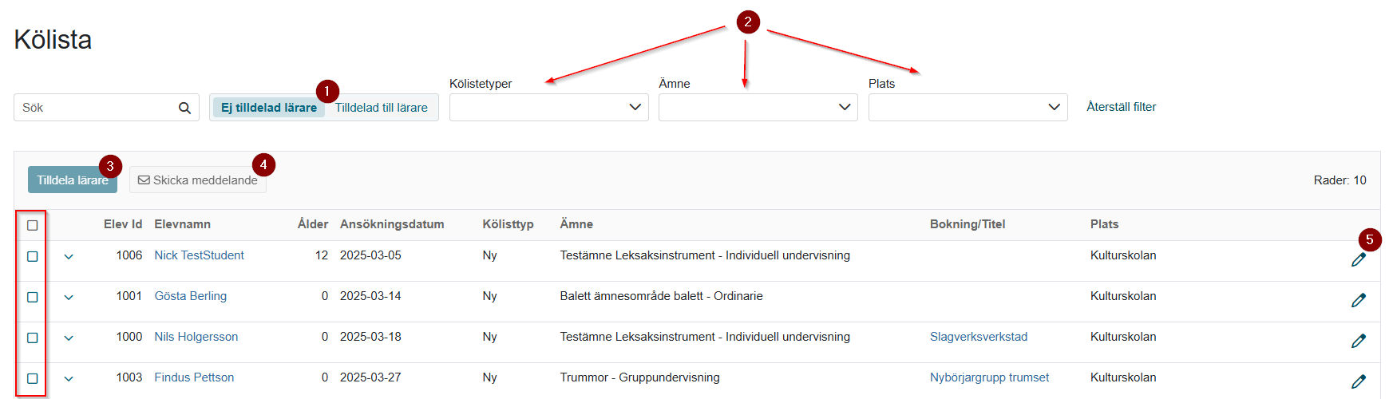This screenshot has height=399, width=1389.
Task: Click into the Sök search field
Action: (96, 108)
